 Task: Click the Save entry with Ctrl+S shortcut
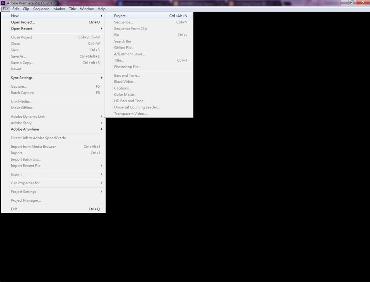(53, 50)
